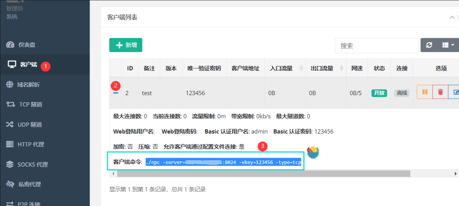Pause client test with orange button

tap(425, 92)
